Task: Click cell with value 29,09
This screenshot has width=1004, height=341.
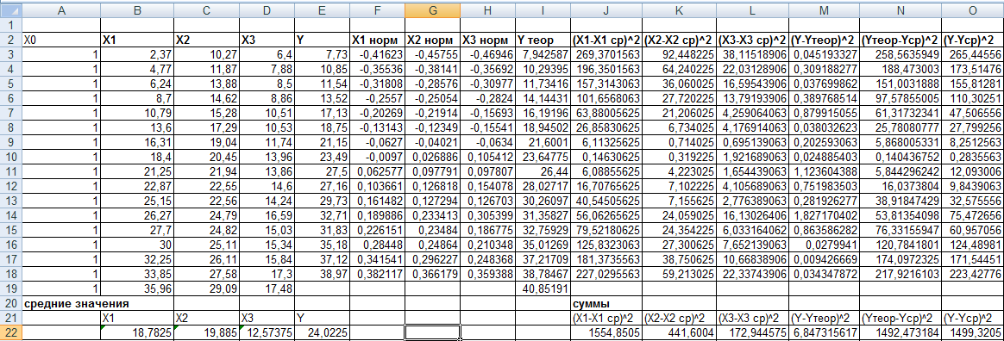Action: pos(206,288)
